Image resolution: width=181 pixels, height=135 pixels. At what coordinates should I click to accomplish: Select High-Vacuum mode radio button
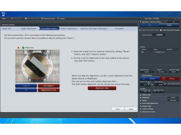[x=140, y=30]
